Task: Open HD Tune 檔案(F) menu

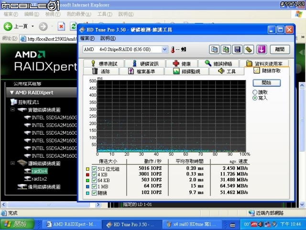Action: pyautogui.click(x=87, y=38)
